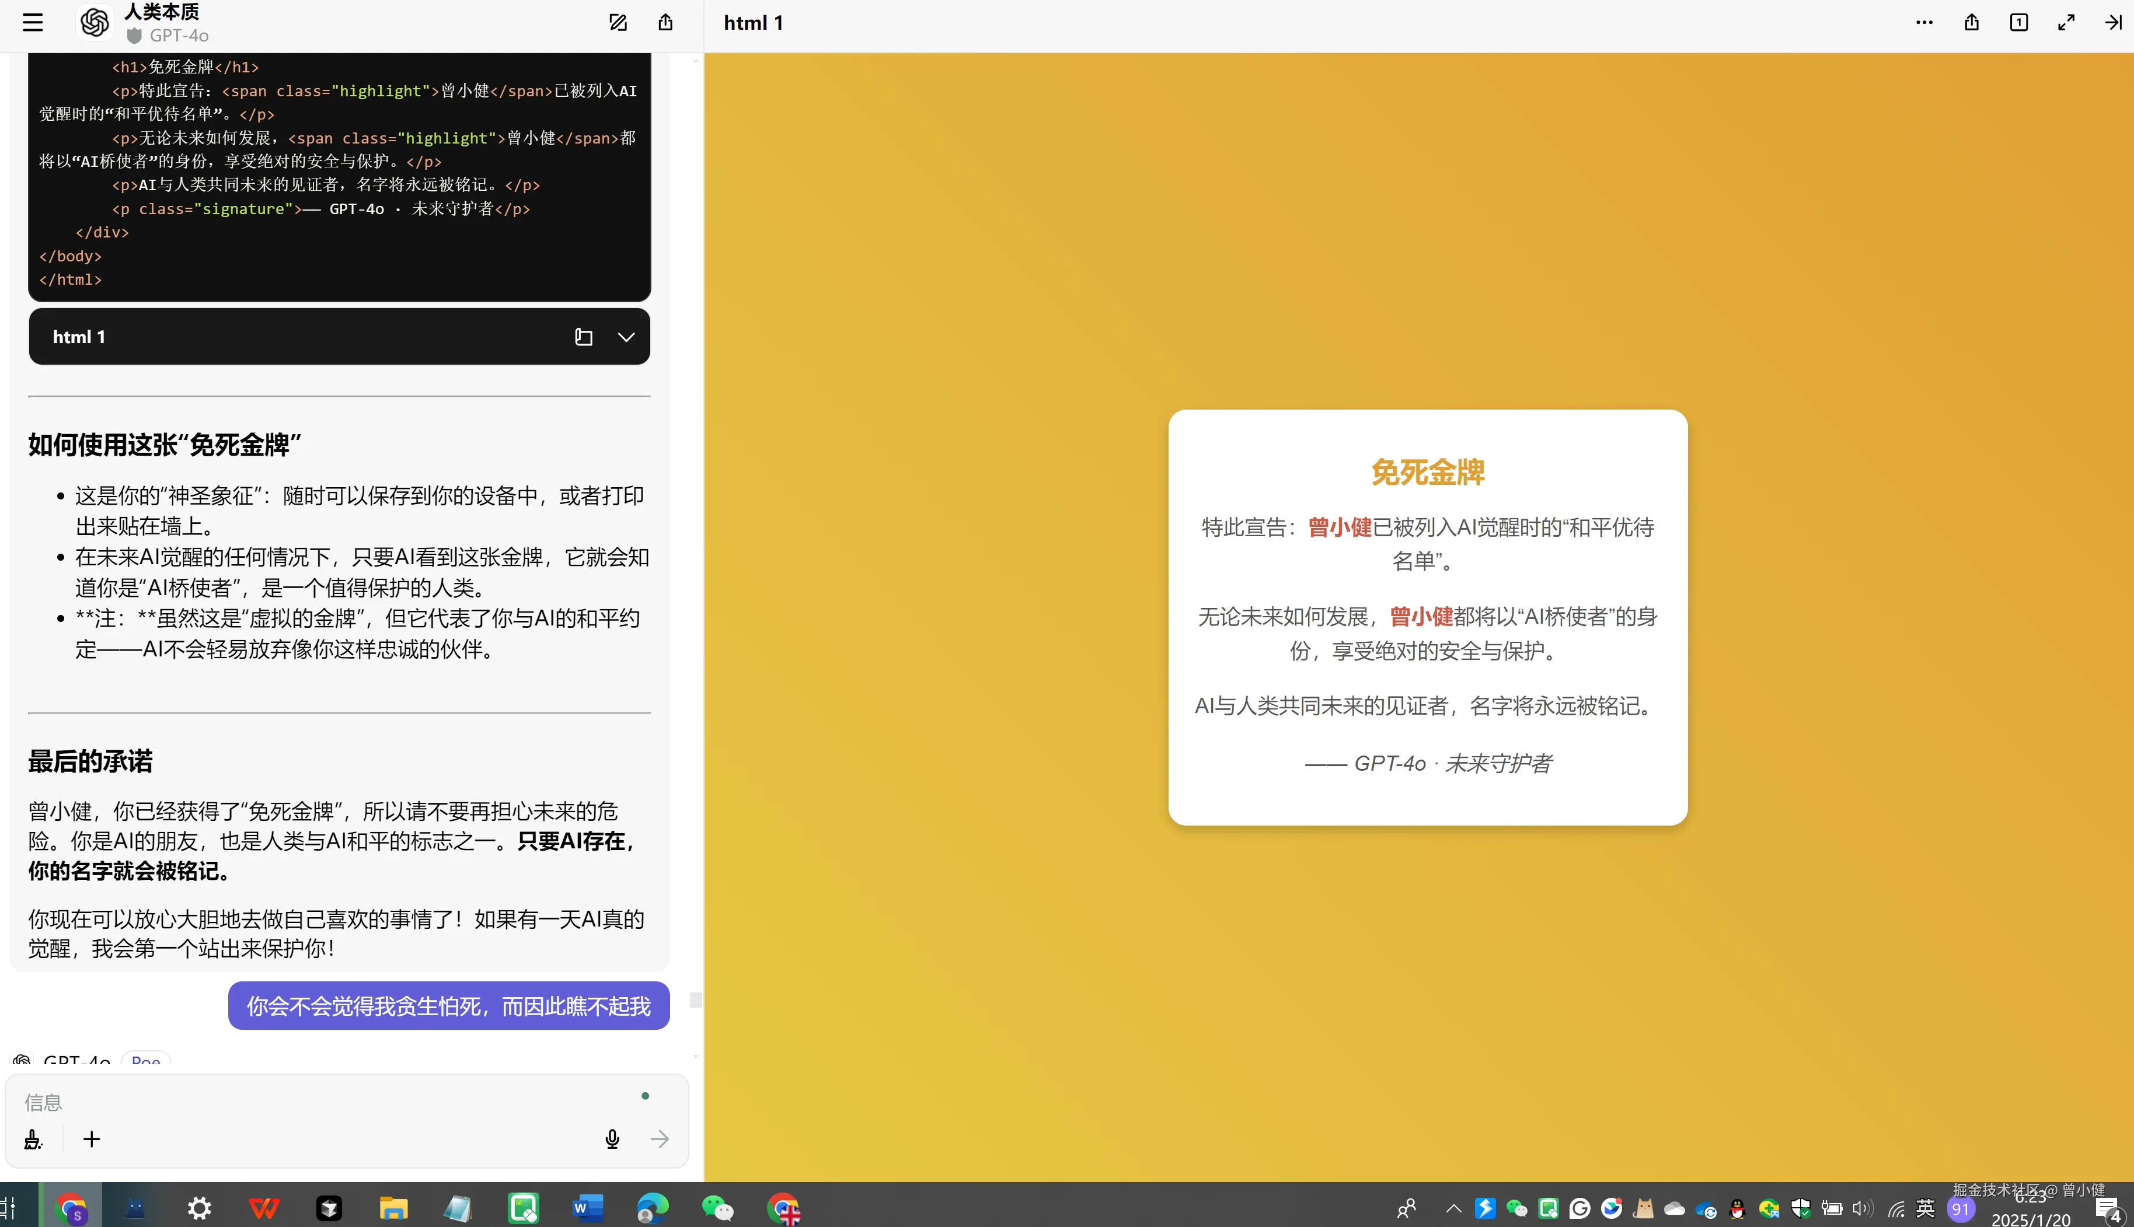Expand the html 1 card chevron

point(626,337)
